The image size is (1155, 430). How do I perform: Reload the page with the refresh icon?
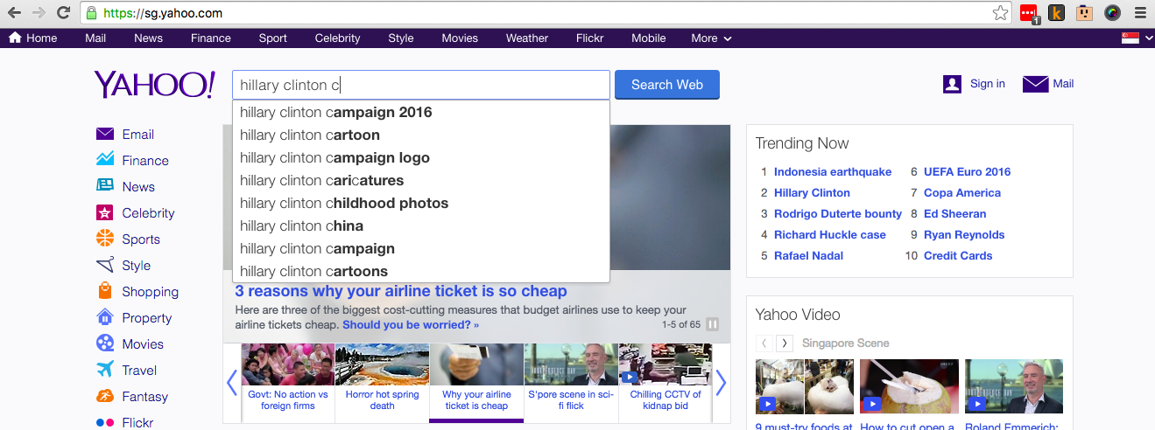coord(63,13)
